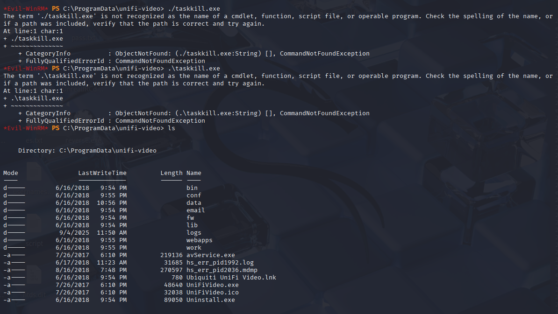
Task: Select the Directory path C:\ProgramData\unifi-video line
Action: 87,151
